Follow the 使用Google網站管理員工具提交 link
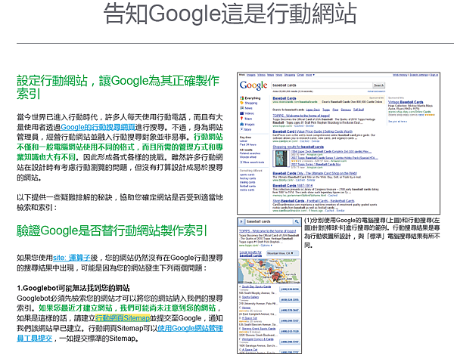 120,333
